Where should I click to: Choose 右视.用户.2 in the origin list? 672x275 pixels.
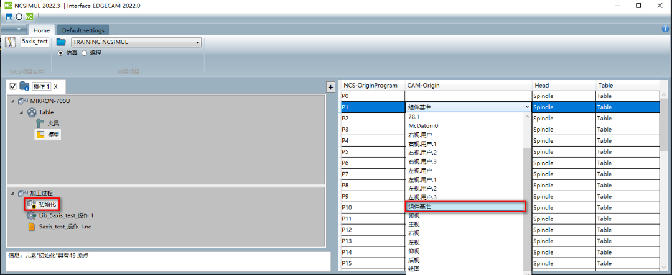click(x=464, y=153)
